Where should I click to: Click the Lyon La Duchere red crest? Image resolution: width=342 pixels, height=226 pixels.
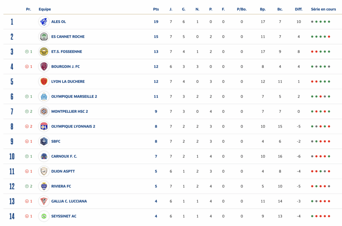[44, 81]
